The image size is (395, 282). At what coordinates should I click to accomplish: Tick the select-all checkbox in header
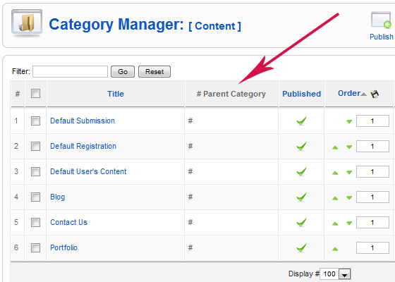(35, 93)
